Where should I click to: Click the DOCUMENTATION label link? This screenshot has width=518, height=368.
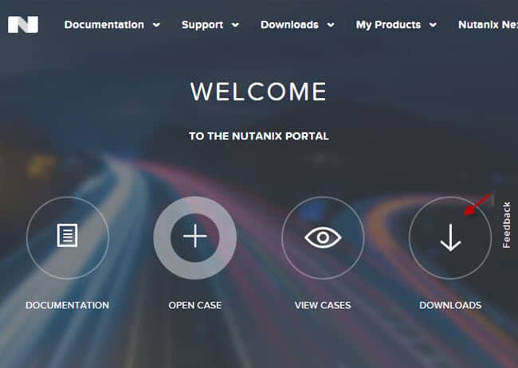(x=68, y=305)
